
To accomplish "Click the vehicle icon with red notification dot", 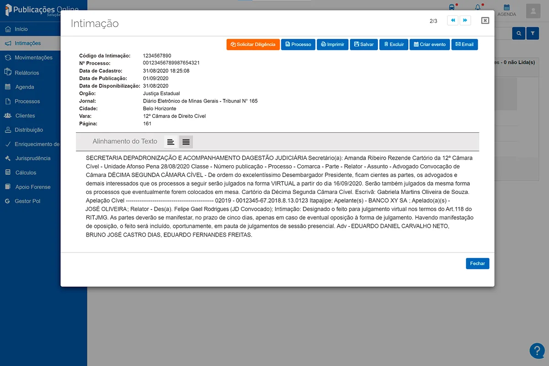I will click(452, 7).
